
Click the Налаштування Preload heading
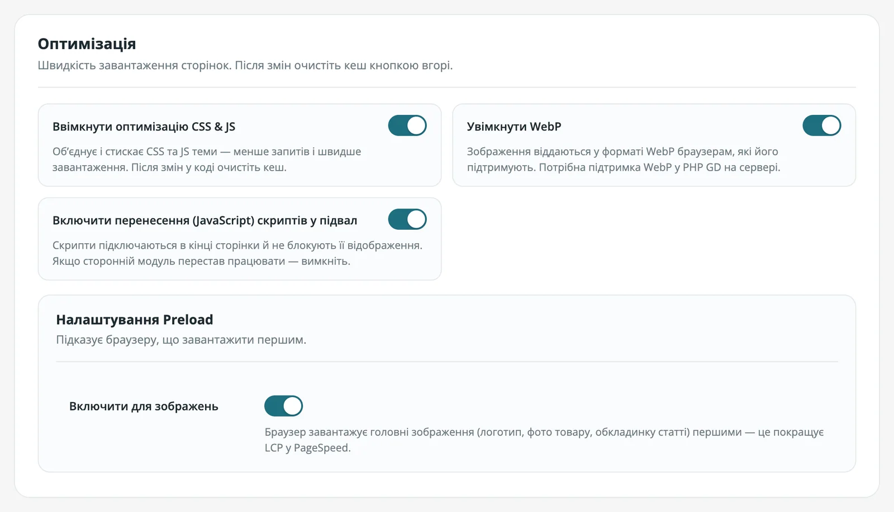(x=135, y=320)
